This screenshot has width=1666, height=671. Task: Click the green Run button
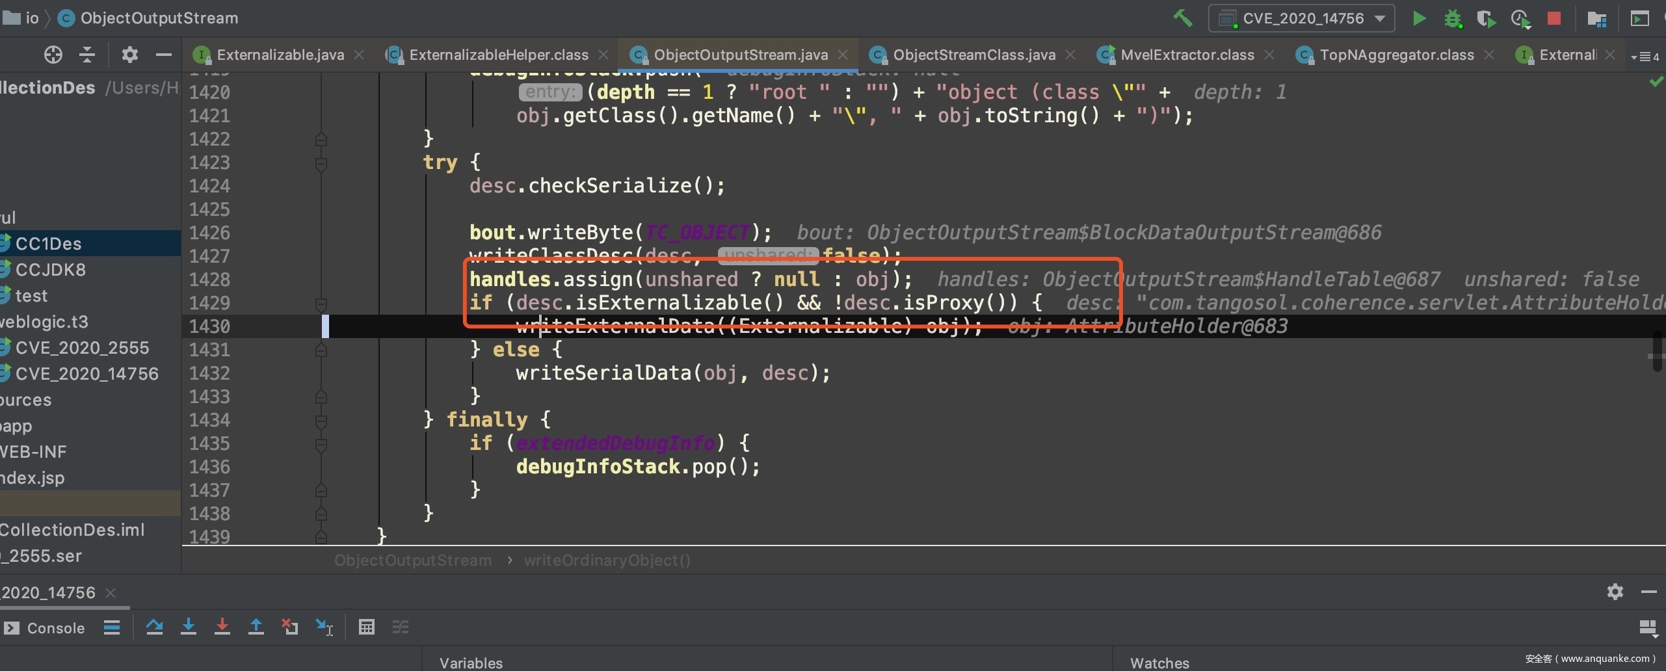click(x=1419, y=18)
